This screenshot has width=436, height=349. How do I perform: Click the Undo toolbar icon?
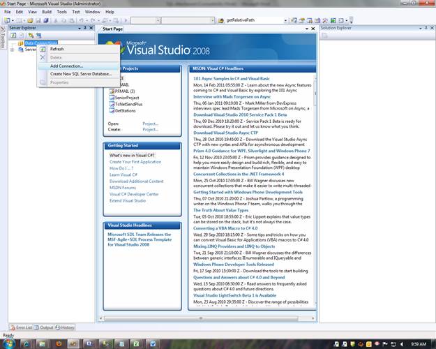point(82,20)
